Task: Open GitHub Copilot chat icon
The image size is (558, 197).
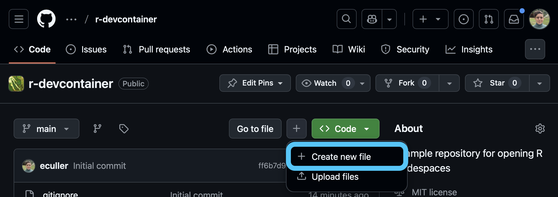Action: (x=372, y=19)
